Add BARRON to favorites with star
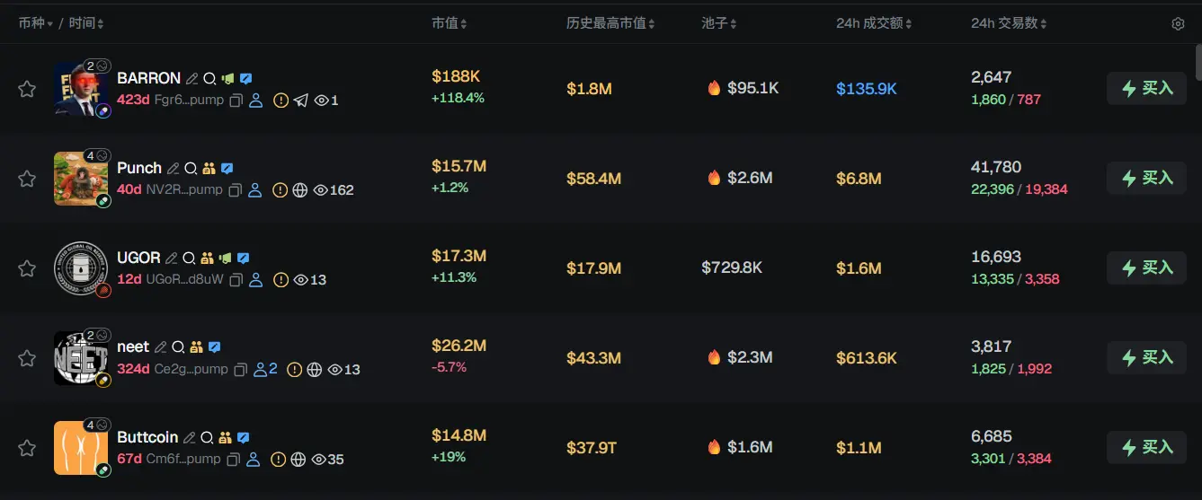The width and height of the screenshot is (1202, 500). point(27,89)
